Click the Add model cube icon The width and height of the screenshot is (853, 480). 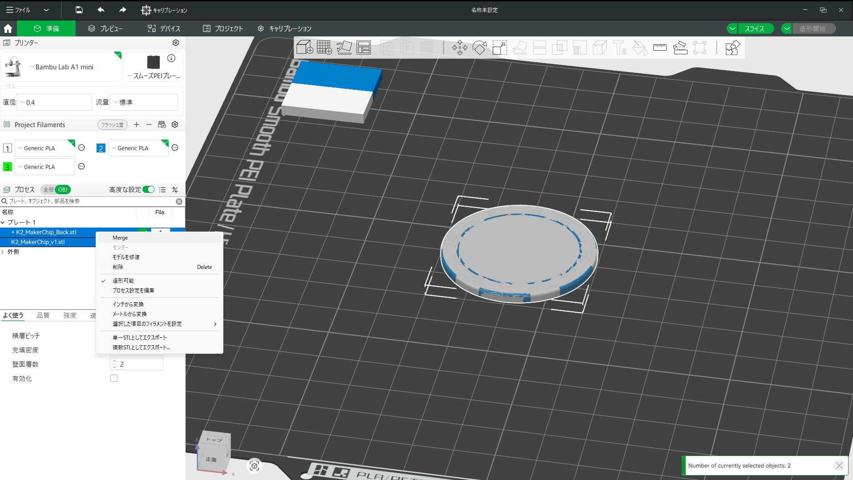click(x=305, y=48)
